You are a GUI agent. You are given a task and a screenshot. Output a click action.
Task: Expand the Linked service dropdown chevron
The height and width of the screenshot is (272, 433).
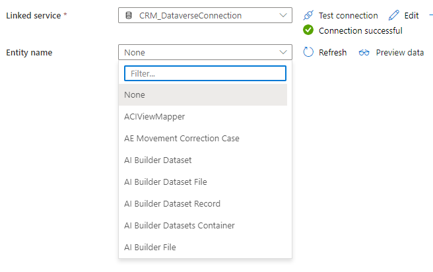tap(283, 15)
